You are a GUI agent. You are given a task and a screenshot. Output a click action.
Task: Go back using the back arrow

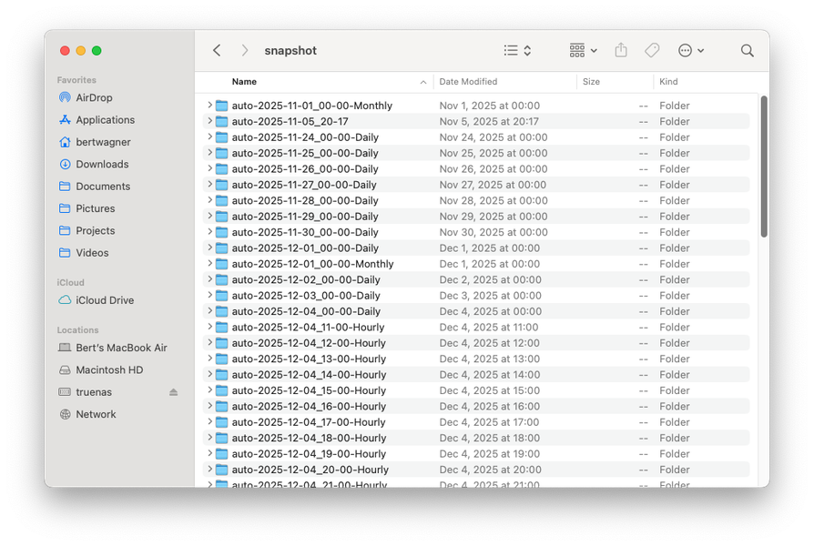click(x=217, y=50)
